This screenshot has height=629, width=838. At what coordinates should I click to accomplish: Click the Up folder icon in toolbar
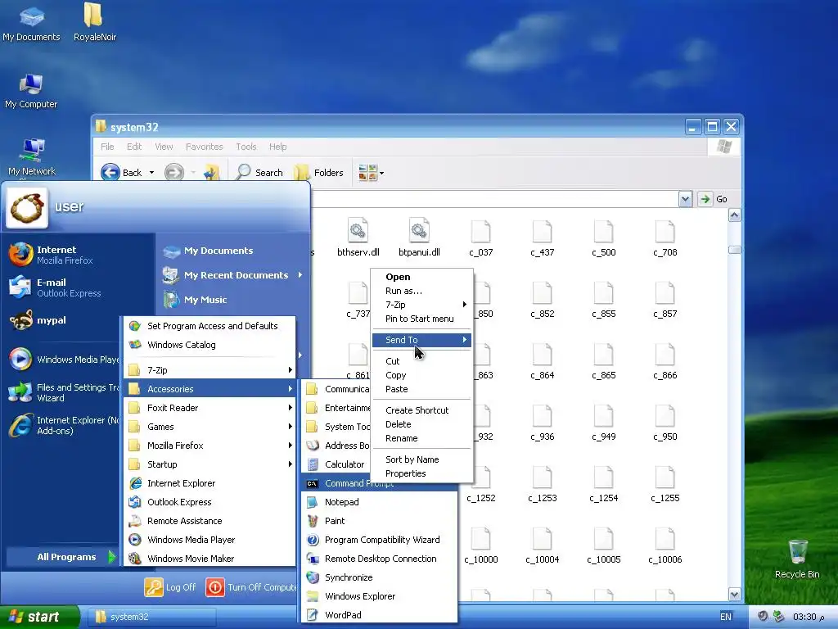coord(212,172)
